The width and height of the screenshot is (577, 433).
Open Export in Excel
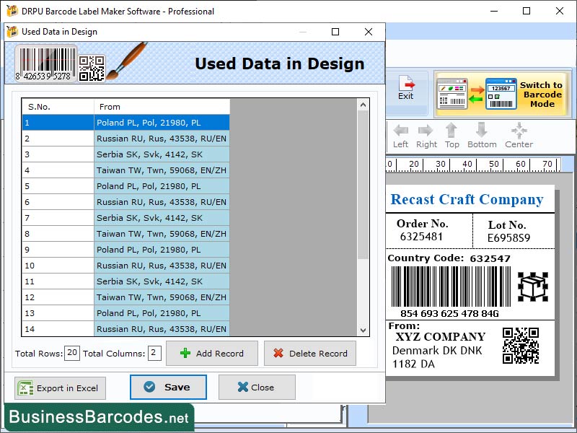[x=60, y=388]
